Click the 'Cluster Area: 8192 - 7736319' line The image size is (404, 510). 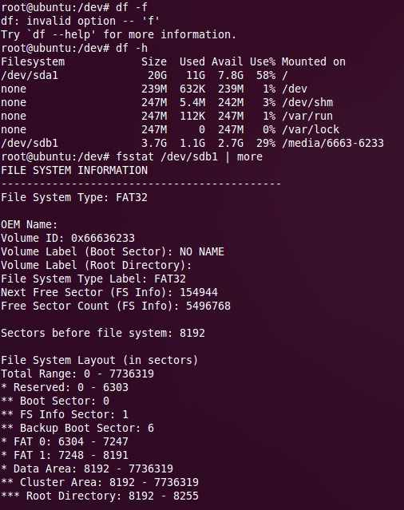tap(100, 482)
